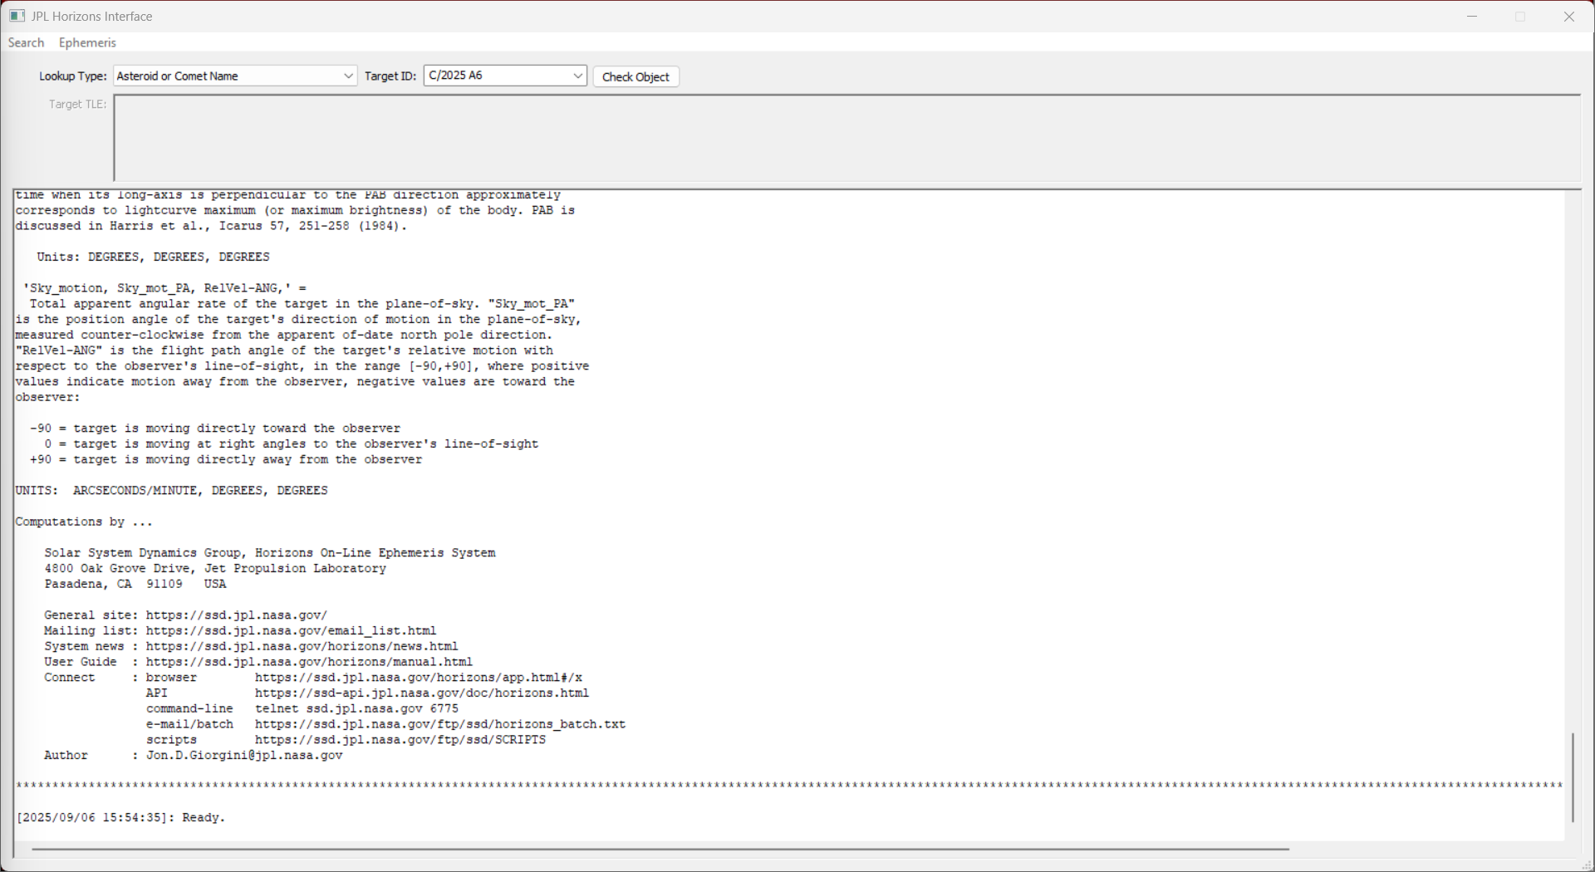Click 'Solar System Dynamics Group' line
The image size is (1595, 872).
click(270, 553)
